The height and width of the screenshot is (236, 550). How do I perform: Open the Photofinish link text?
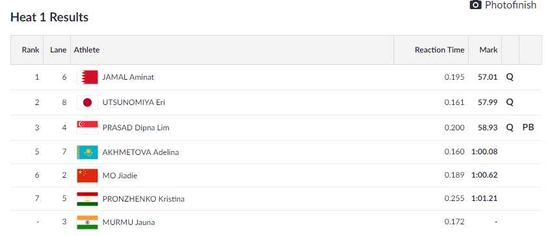(511, 5)
